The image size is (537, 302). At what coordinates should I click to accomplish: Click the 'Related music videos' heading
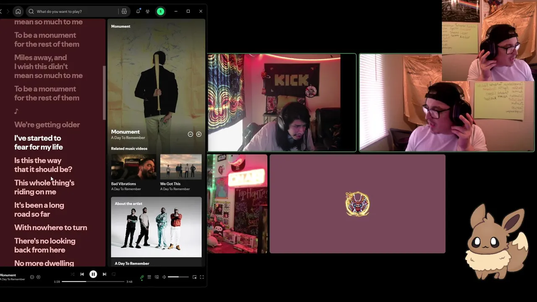coord(129,148)
